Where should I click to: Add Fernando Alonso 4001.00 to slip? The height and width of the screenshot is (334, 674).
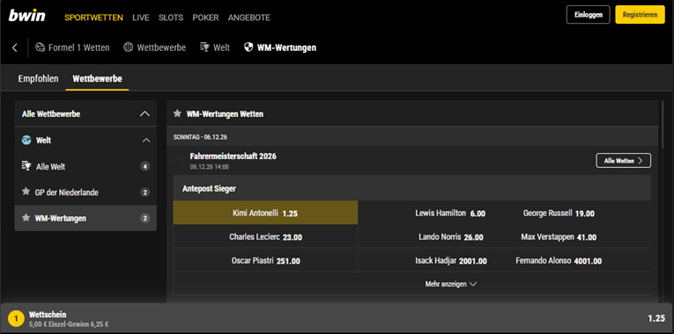[559, 261]
